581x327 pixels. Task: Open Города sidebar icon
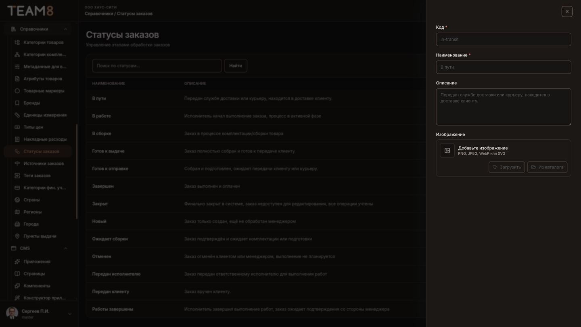pyautogui.click(x=17, y=224)
